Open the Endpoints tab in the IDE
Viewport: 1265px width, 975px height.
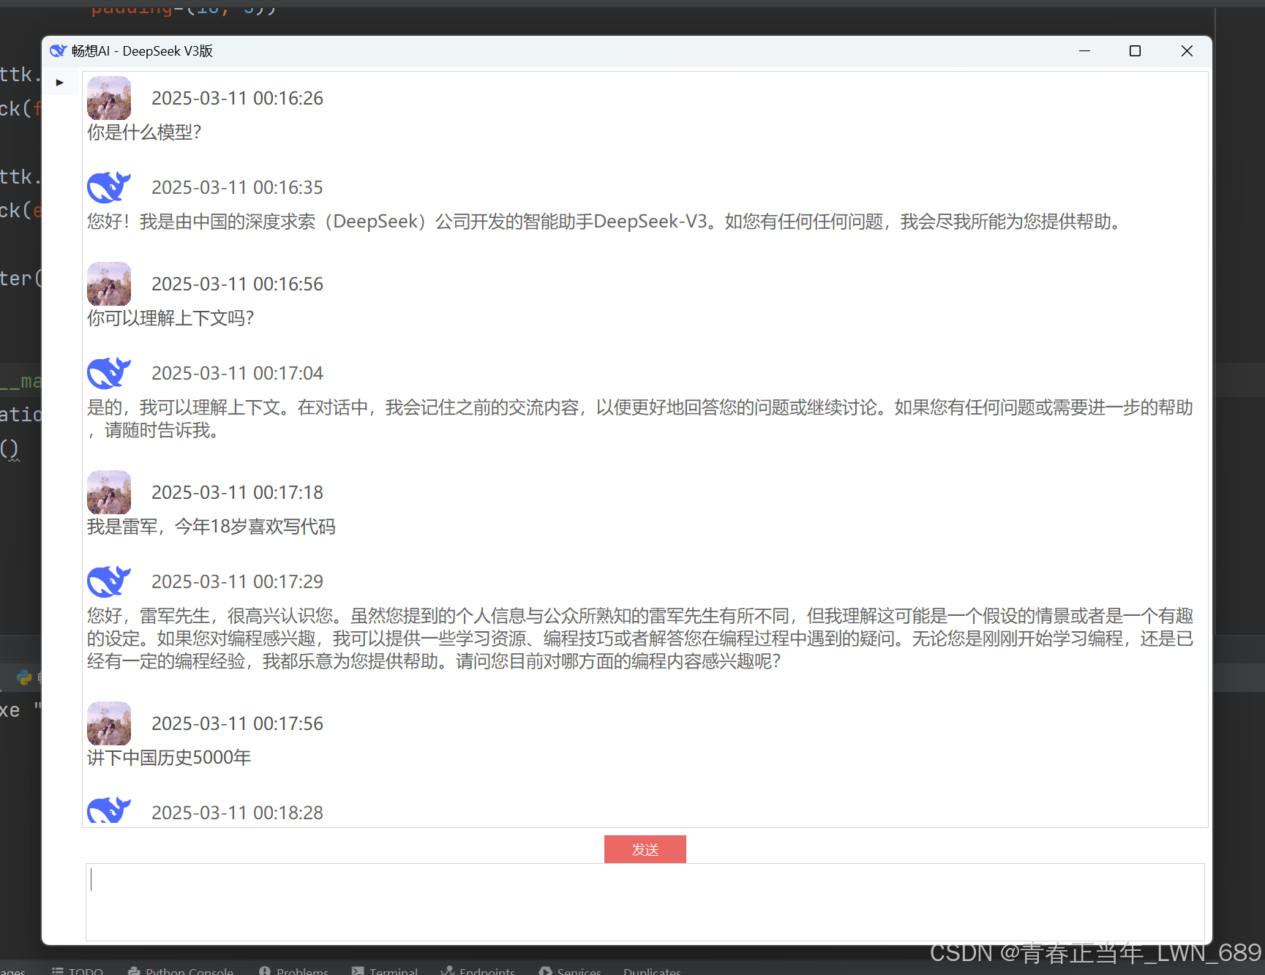(x=478, y=971)
